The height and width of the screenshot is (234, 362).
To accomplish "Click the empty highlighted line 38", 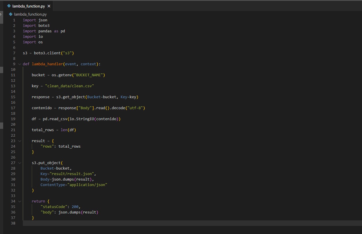I will (x=173, y=223).
